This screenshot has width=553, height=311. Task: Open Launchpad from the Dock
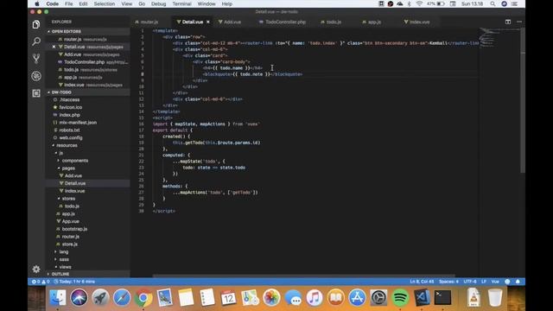(100, 298)
